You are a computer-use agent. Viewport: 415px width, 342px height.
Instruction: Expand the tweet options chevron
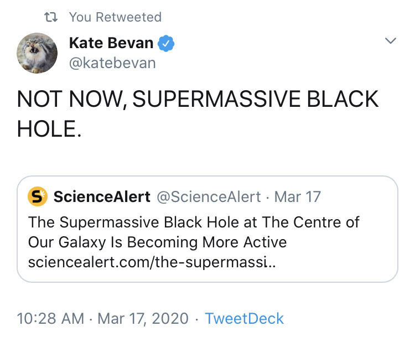tap(391, 40)
